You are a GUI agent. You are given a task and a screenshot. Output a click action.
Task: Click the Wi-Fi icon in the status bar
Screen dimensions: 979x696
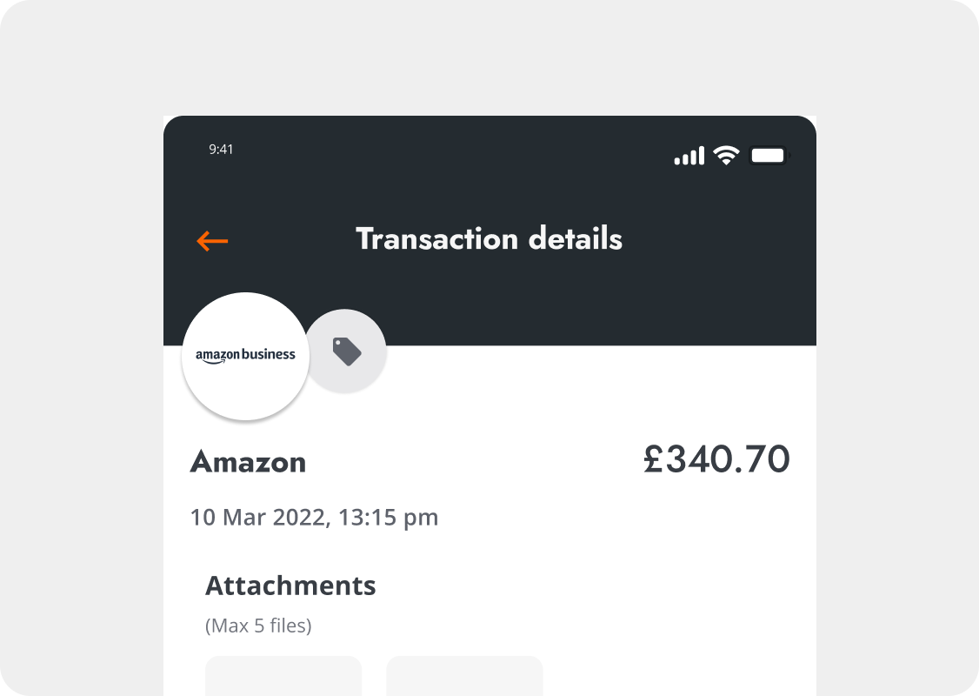click(727, 154)
